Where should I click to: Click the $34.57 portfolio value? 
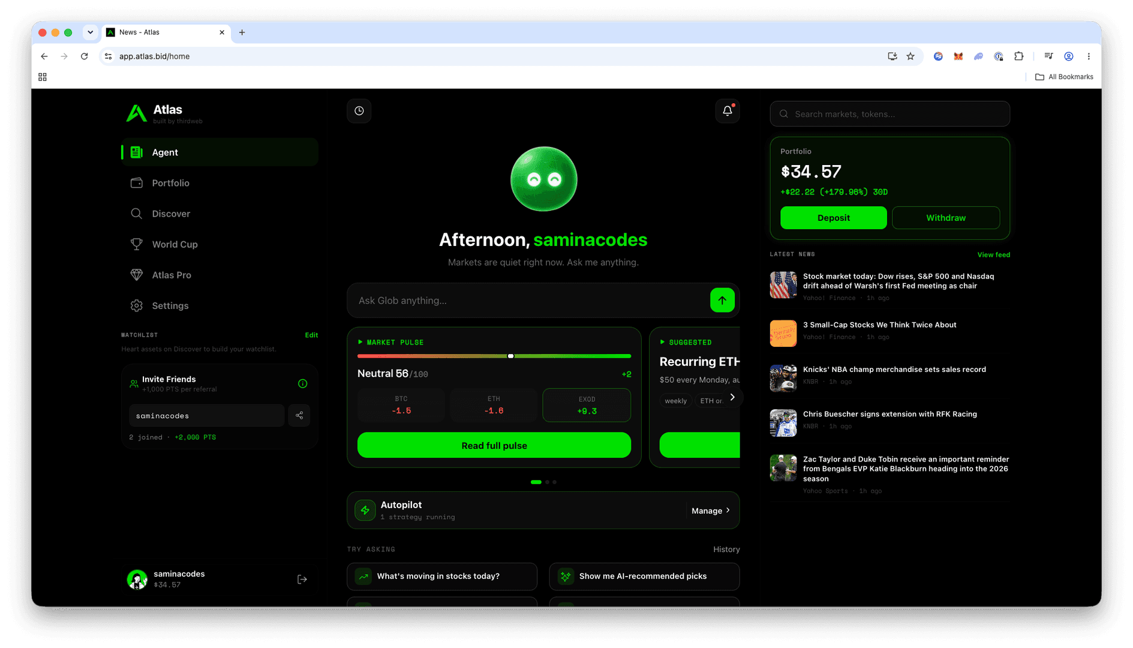tap(811, 172)
